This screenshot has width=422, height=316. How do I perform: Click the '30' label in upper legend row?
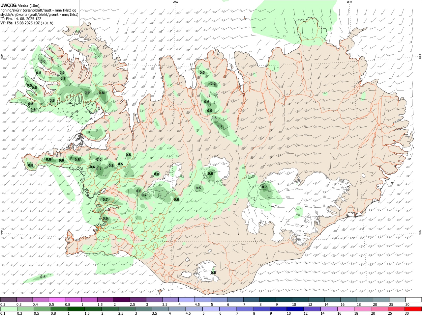pos(407,305)
